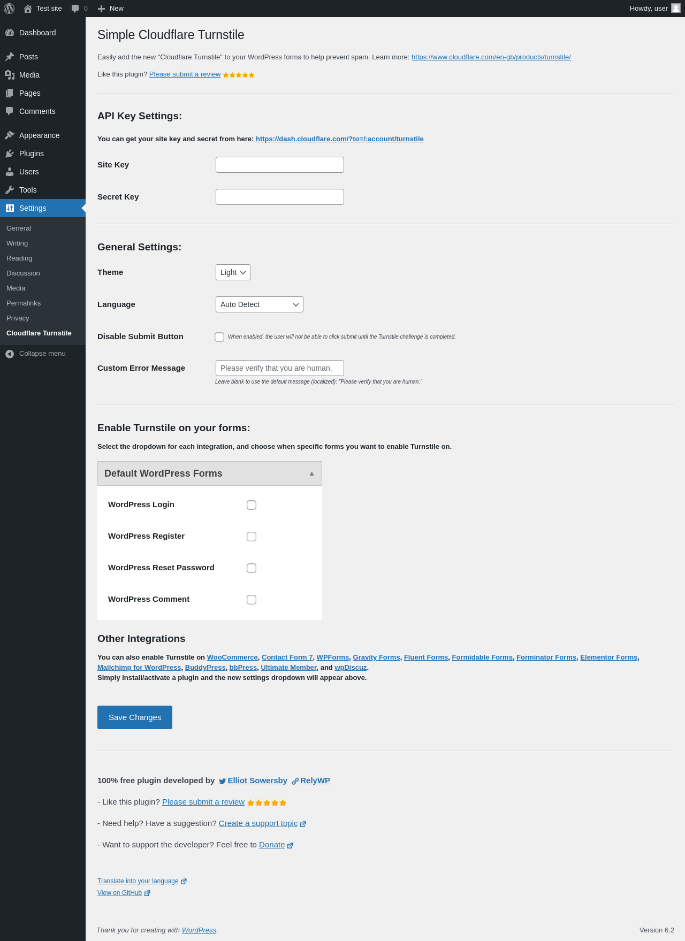
Task: Click the Save Changes button
Action: 135,717
